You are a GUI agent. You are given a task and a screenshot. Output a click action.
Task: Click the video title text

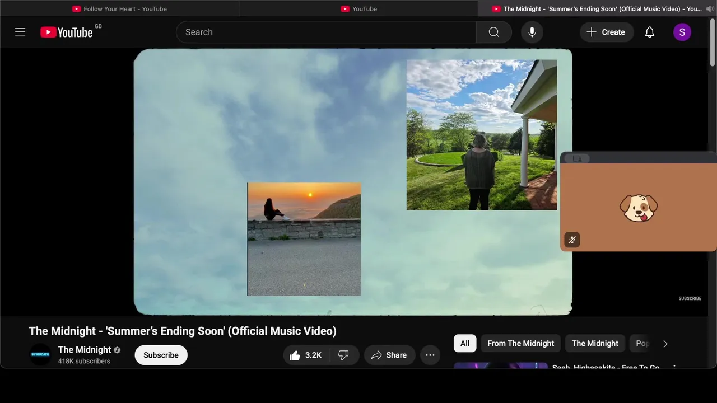(183, 331)
